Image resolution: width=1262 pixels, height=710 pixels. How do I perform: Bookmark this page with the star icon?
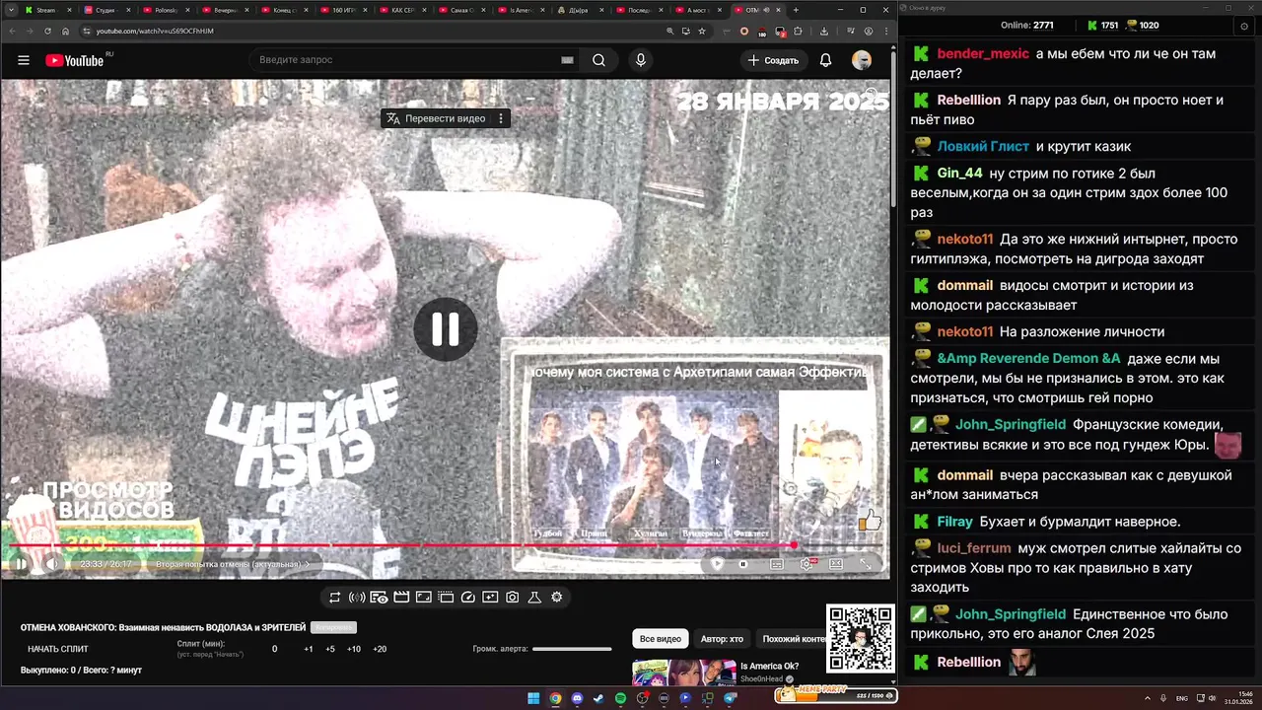[x=702, y=31]
